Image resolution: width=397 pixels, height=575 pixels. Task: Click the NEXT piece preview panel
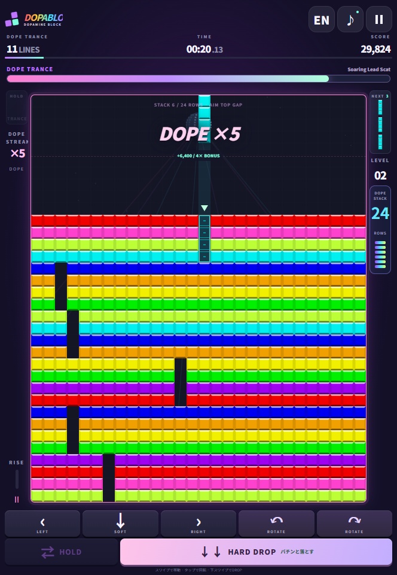(380, 121)
